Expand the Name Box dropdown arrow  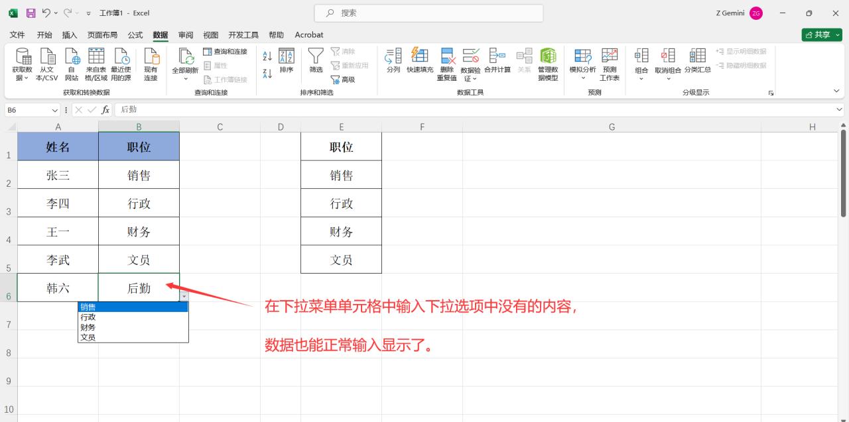[55, 109]
